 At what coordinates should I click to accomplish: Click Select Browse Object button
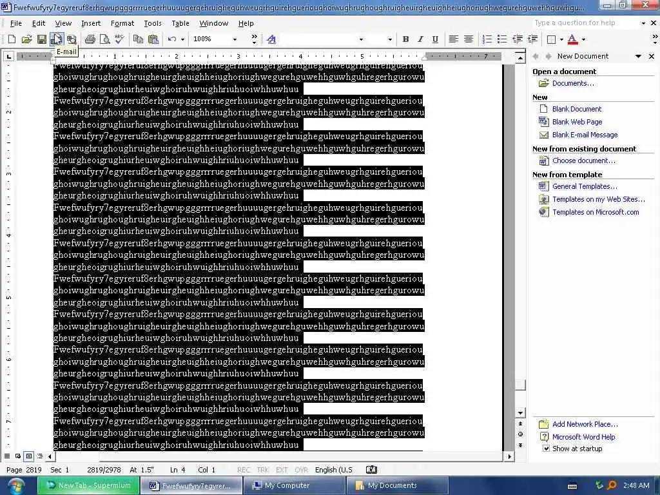pos(520,434)
